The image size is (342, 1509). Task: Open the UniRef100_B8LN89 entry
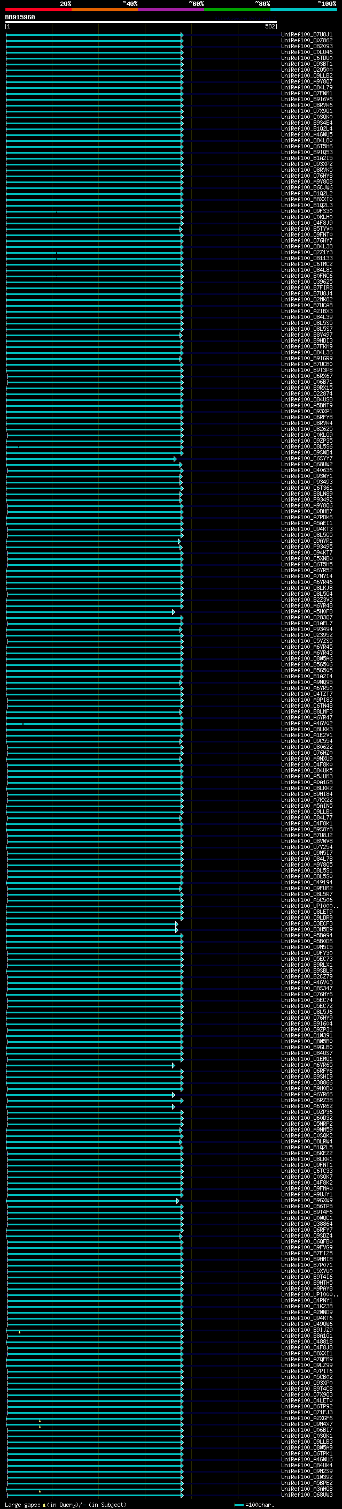click(x=307, y=494)
